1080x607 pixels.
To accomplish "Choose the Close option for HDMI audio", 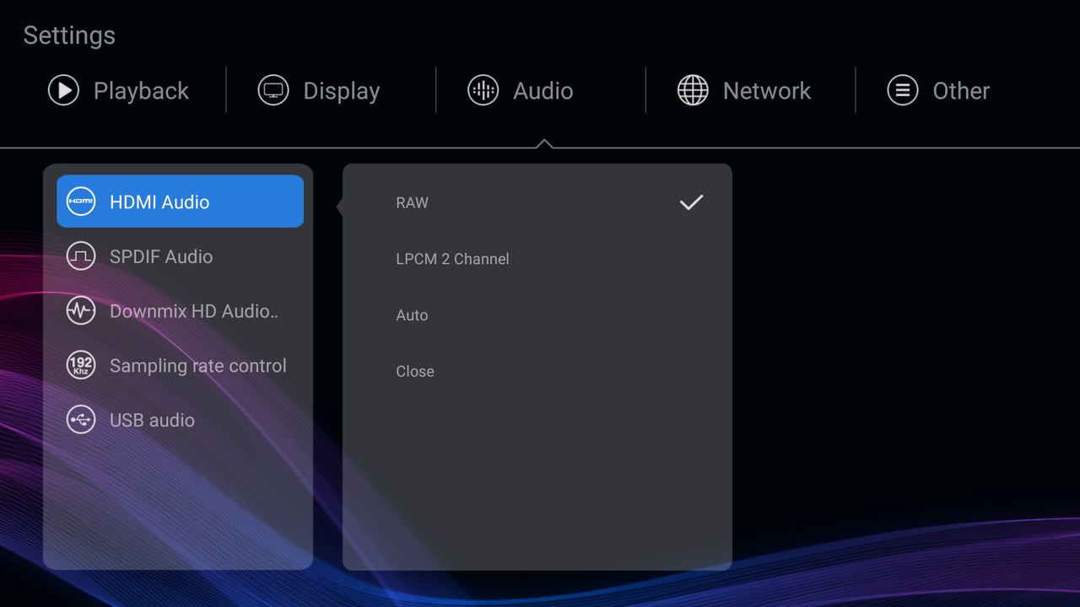I will (x=537, y=371).
